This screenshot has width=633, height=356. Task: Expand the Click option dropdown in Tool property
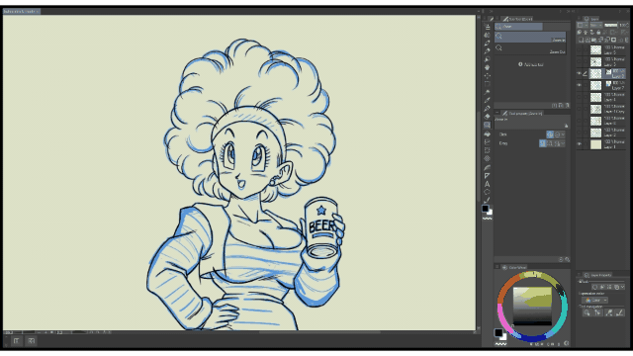click(563, 134)
